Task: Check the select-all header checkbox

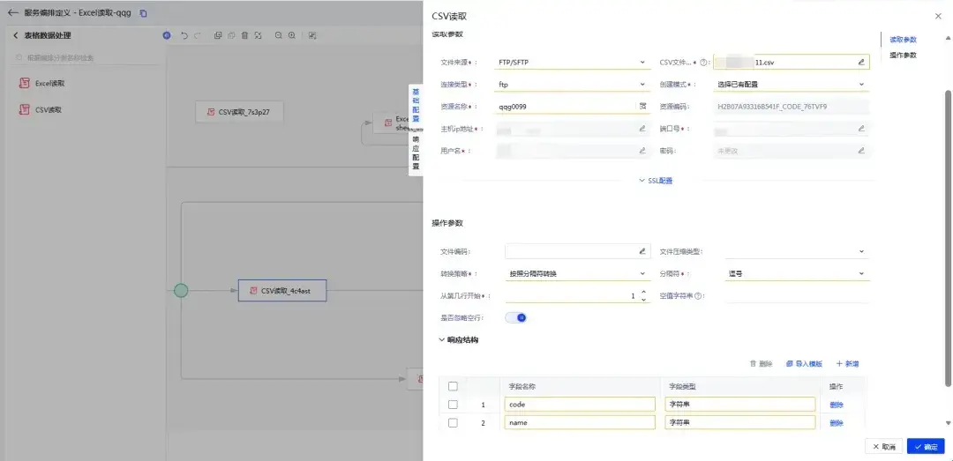Action: coord(453,386)
